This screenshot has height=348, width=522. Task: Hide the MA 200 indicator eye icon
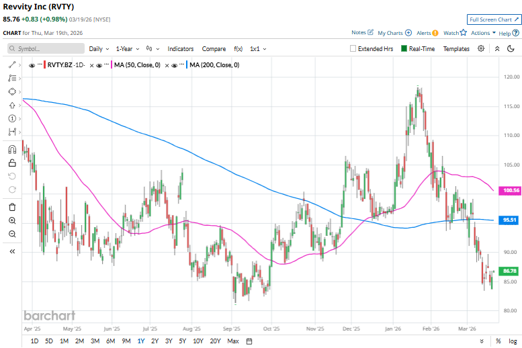click(175, 65)
